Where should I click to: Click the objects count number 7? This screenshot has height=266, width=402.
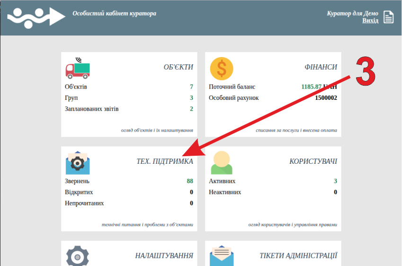191,87
